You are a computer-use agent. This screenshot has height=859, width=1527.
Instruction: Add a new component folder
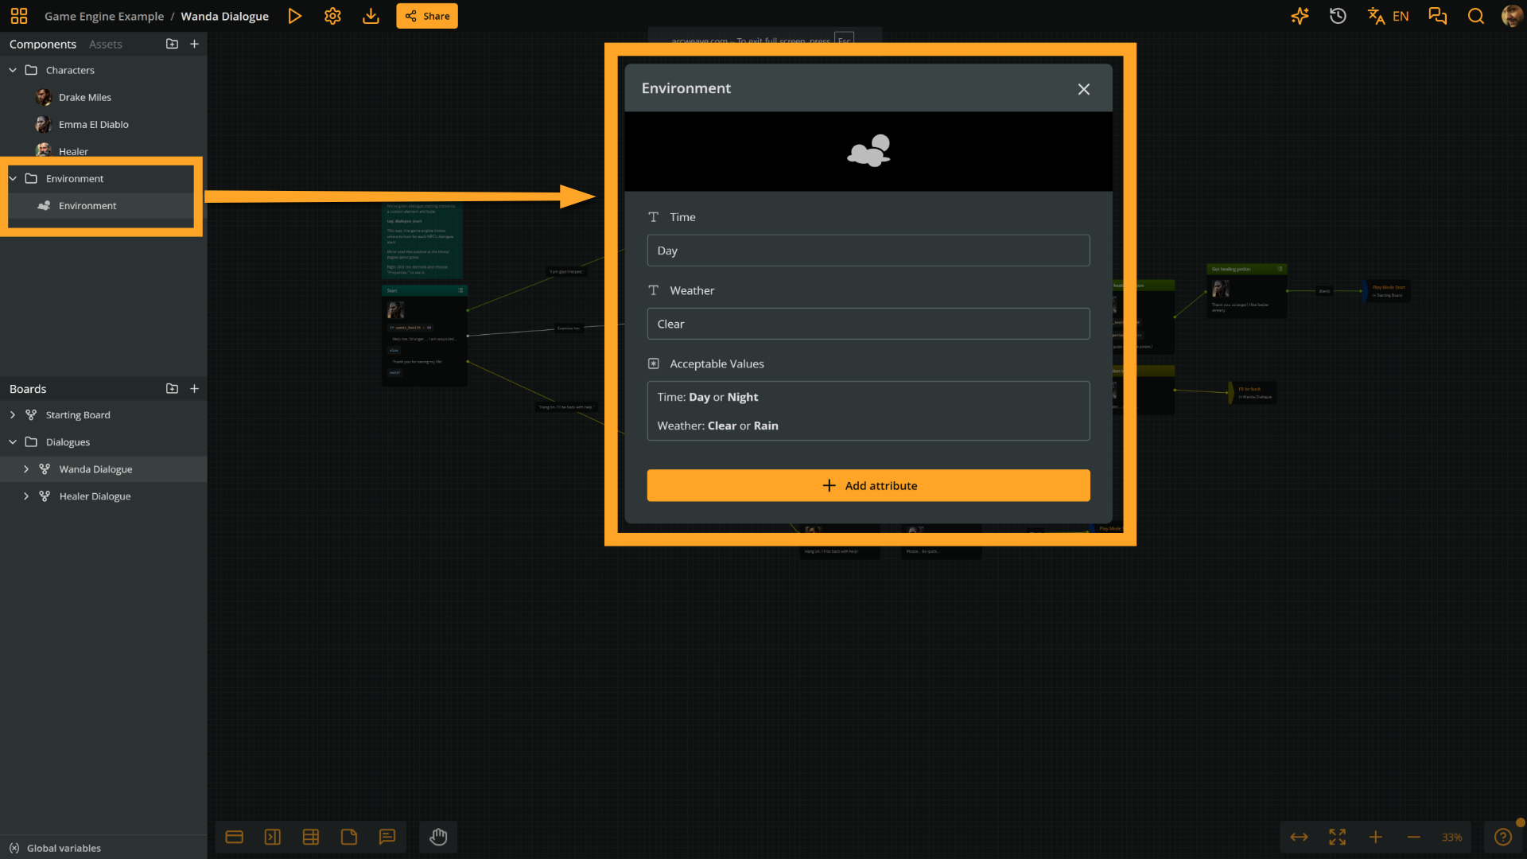click(172, 44)
